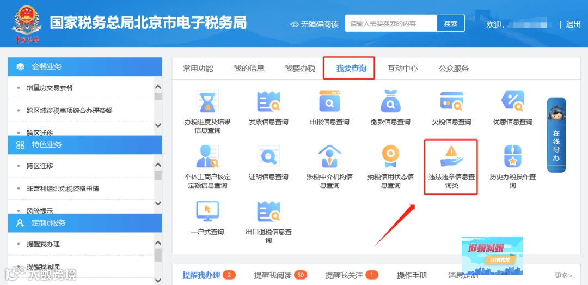Open 涉税中介机构信息查询 house icon
588x285 pixels.
pos(329,156)
